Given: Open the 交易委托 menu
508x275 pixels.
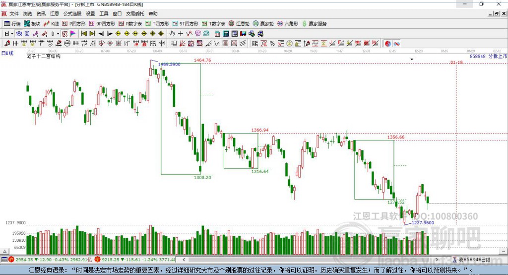Looking at the screenshot, I should tap(135, 13).
